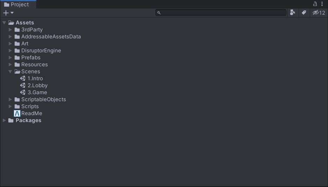The height and width of the screenshot is (187, 328).
Task: Open the panel's three-dot options menu
Action: coord(322,4)
